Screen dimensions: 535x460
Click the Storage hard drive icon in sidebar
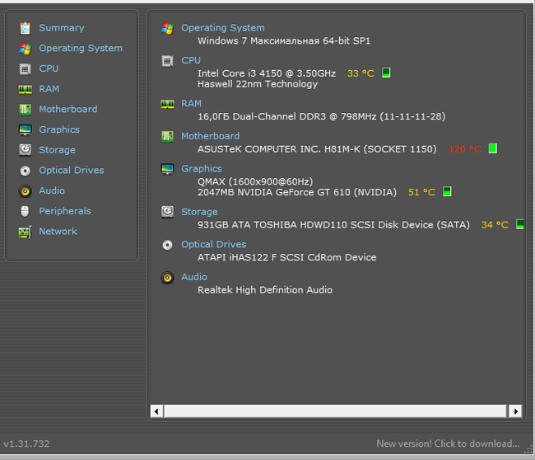25,150
